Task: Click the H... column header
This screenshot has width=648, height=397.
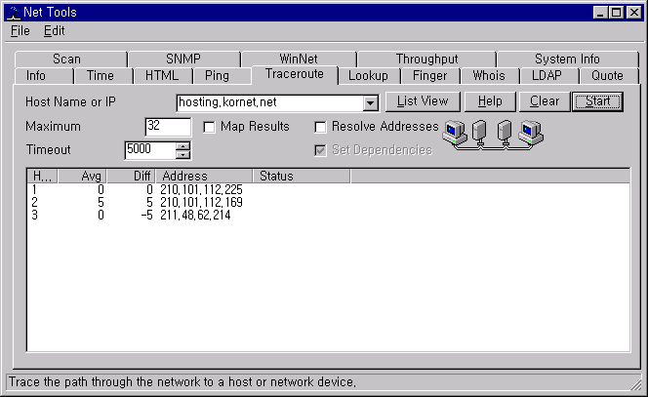Action: pos(42,176)
